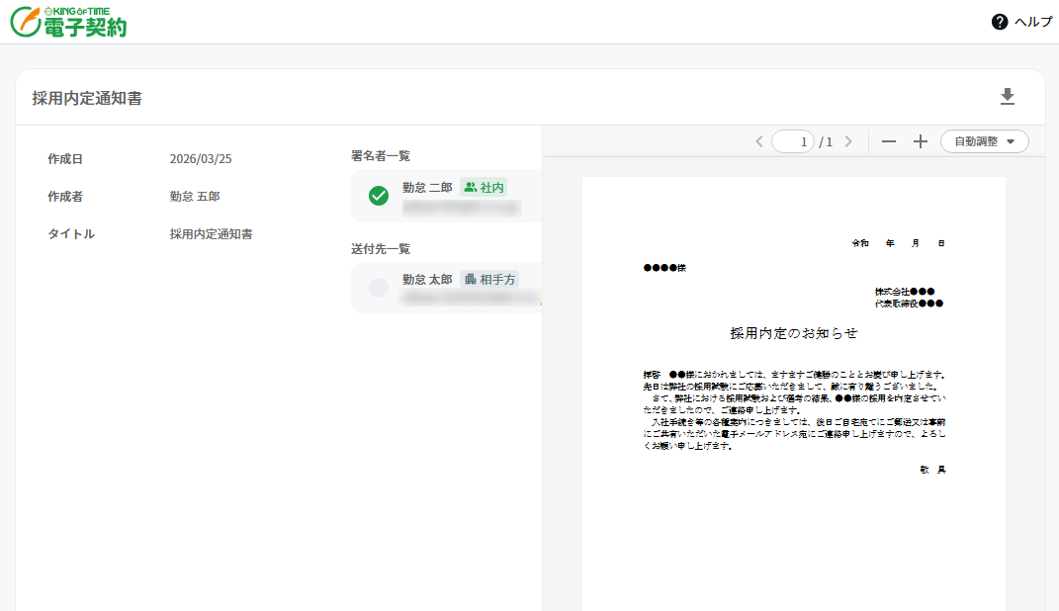Click the 署名者一覧 heading
The image size is (1059, 611).
click(x=381, y=156)
